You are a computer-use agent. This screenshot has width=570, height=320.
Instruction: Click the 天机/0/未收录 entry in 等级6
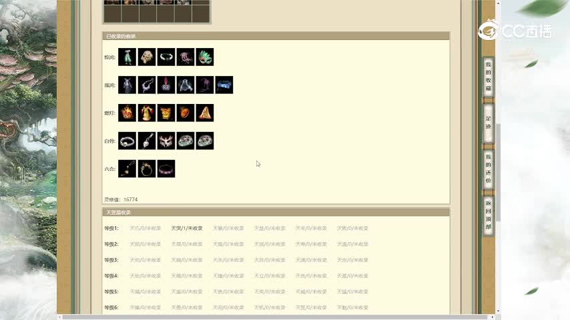(270, 307)
